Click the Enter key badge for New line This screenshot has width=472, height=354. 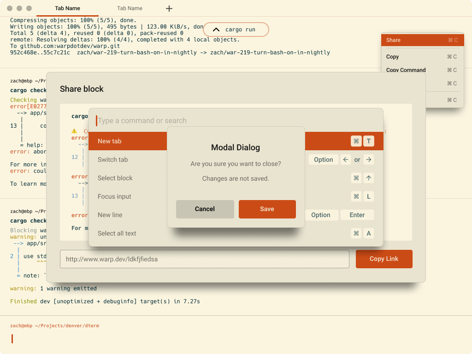click(357, 215)
